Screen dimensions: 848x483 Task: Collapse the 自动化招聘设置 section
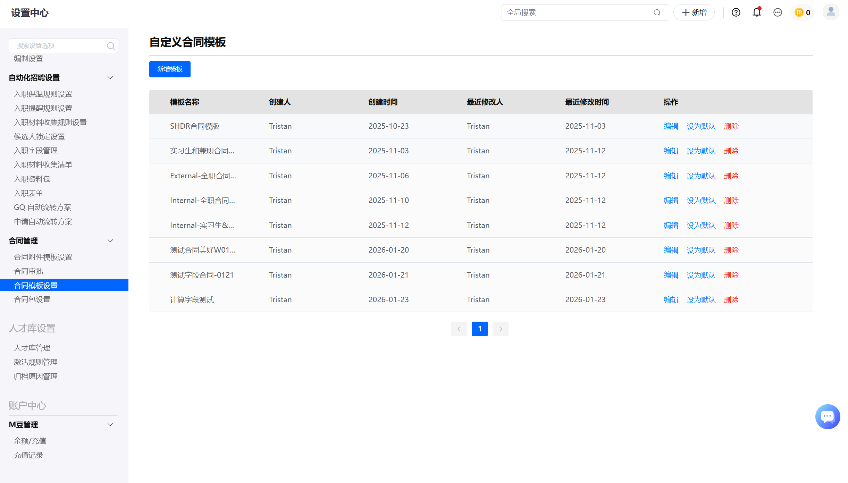110,78
